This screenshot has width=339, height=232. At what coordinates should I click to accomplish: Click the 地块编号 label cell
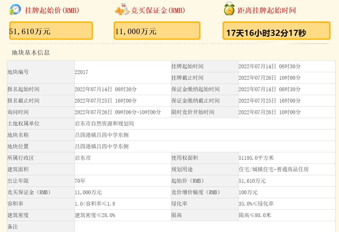point(41,72)
